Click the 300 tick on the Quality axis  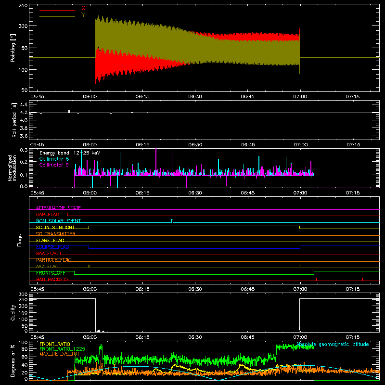coord(23,295)
